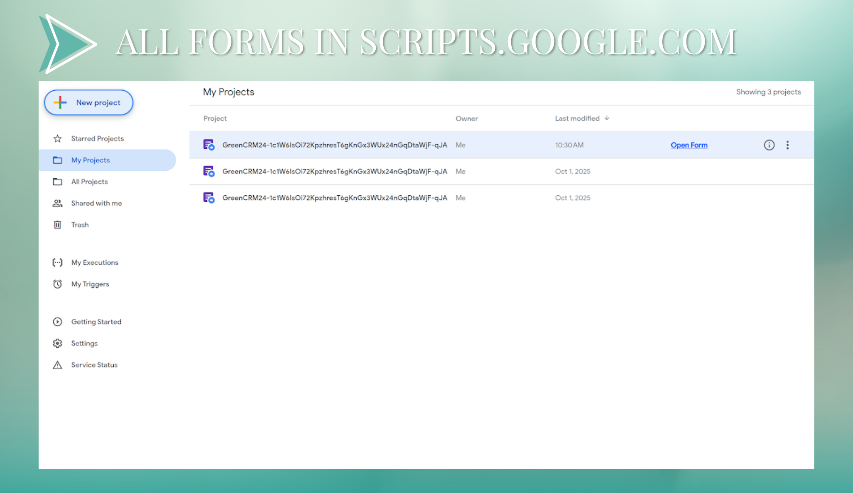853x493 pixels.
Task: Open the Starred Projects star icon
Action: pyautogui.click(x=57, y=138)
